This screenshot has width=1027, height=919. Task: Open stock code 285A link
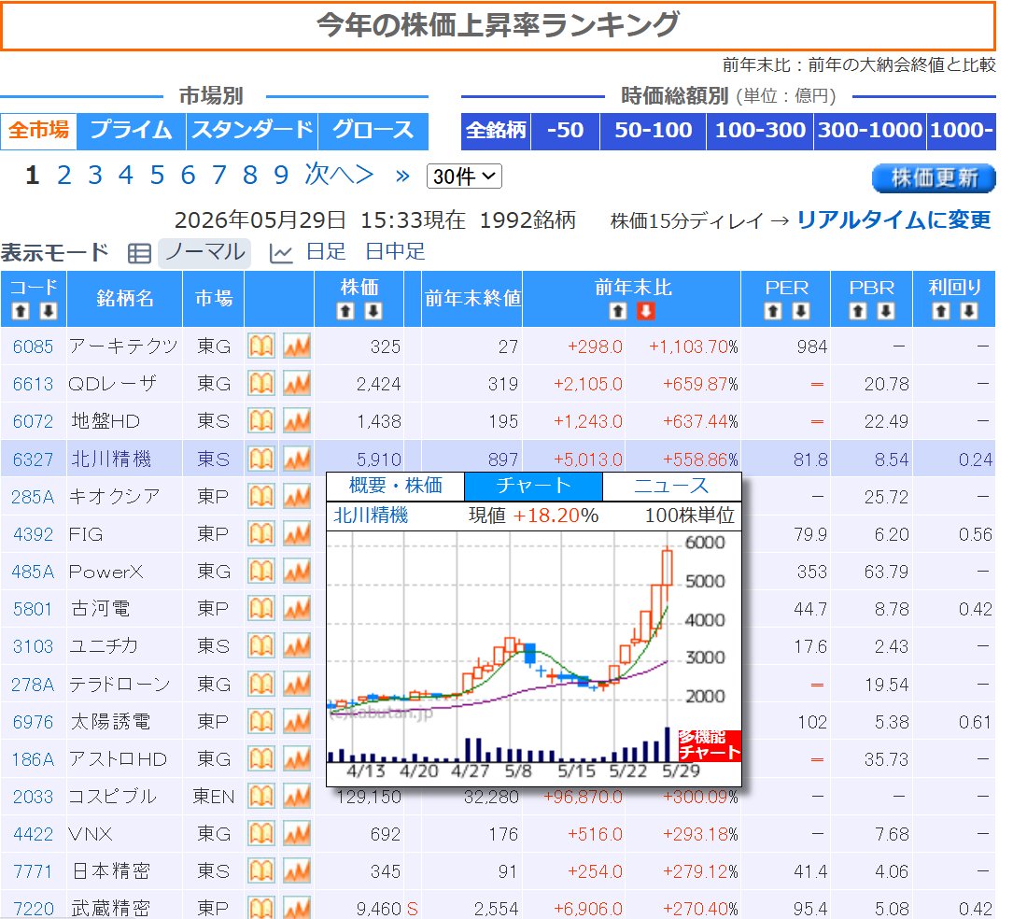[33, 497]
